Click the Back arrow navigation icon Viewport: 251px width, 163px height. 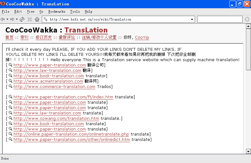3,20
